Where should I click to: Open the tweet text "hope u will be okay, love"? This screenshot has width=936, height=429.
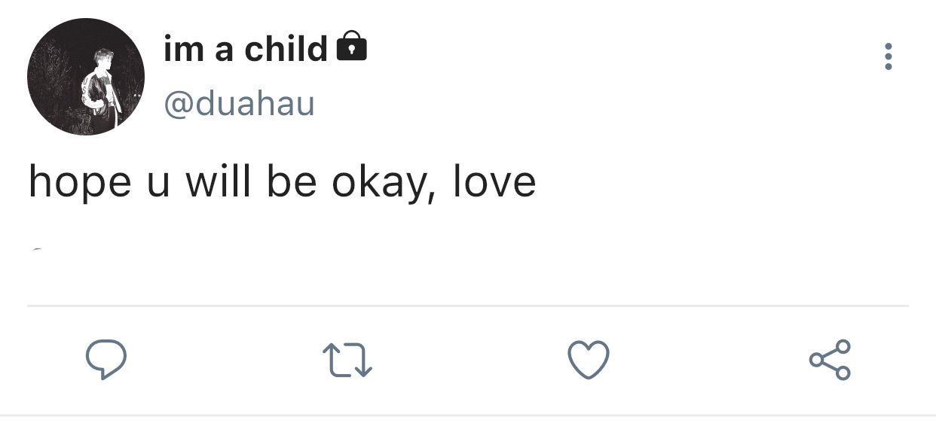pos(282,182)
